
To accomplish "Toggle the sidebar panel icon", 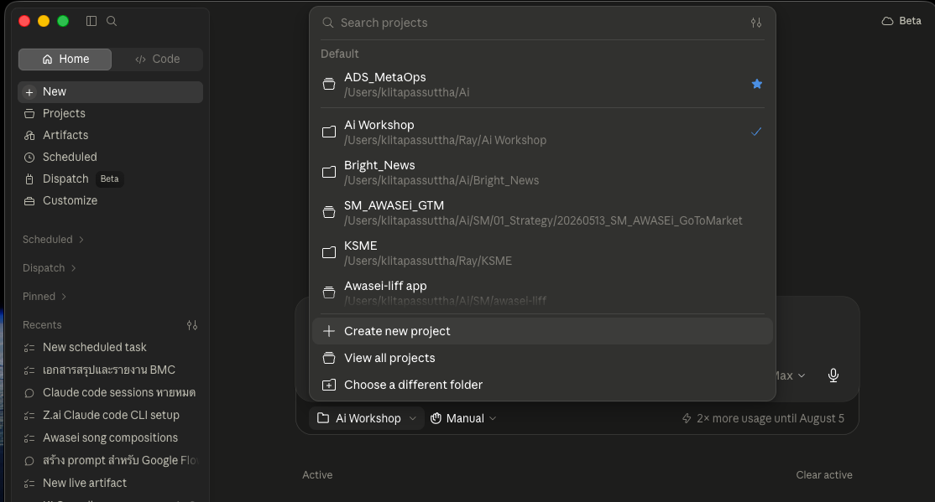I will point(91,21).
